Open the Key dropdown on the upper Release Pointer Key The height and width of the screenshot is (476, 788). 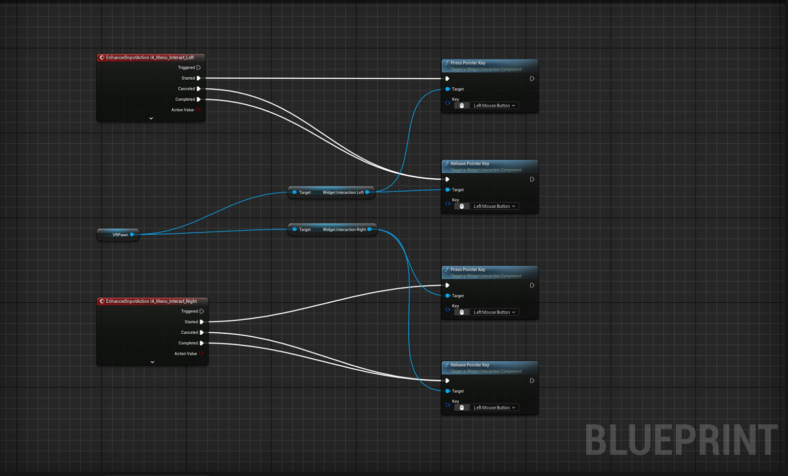(x=494, y=206)
